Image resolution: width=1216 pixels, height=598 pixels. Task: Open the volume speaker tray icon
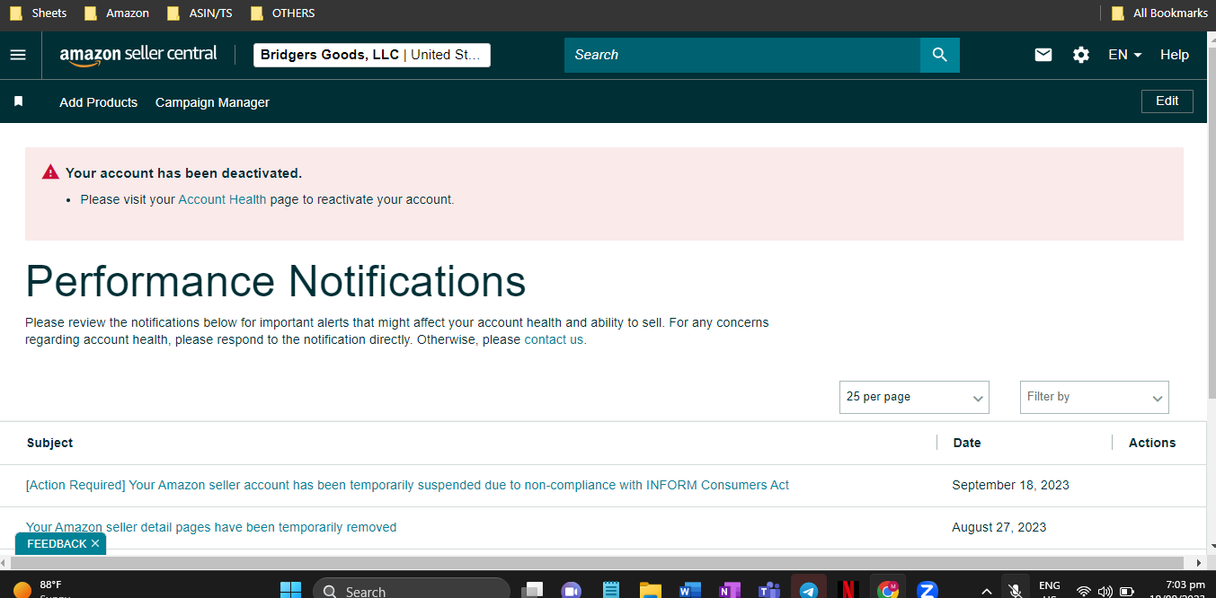pyautogui.click(x=1105, y=591)
